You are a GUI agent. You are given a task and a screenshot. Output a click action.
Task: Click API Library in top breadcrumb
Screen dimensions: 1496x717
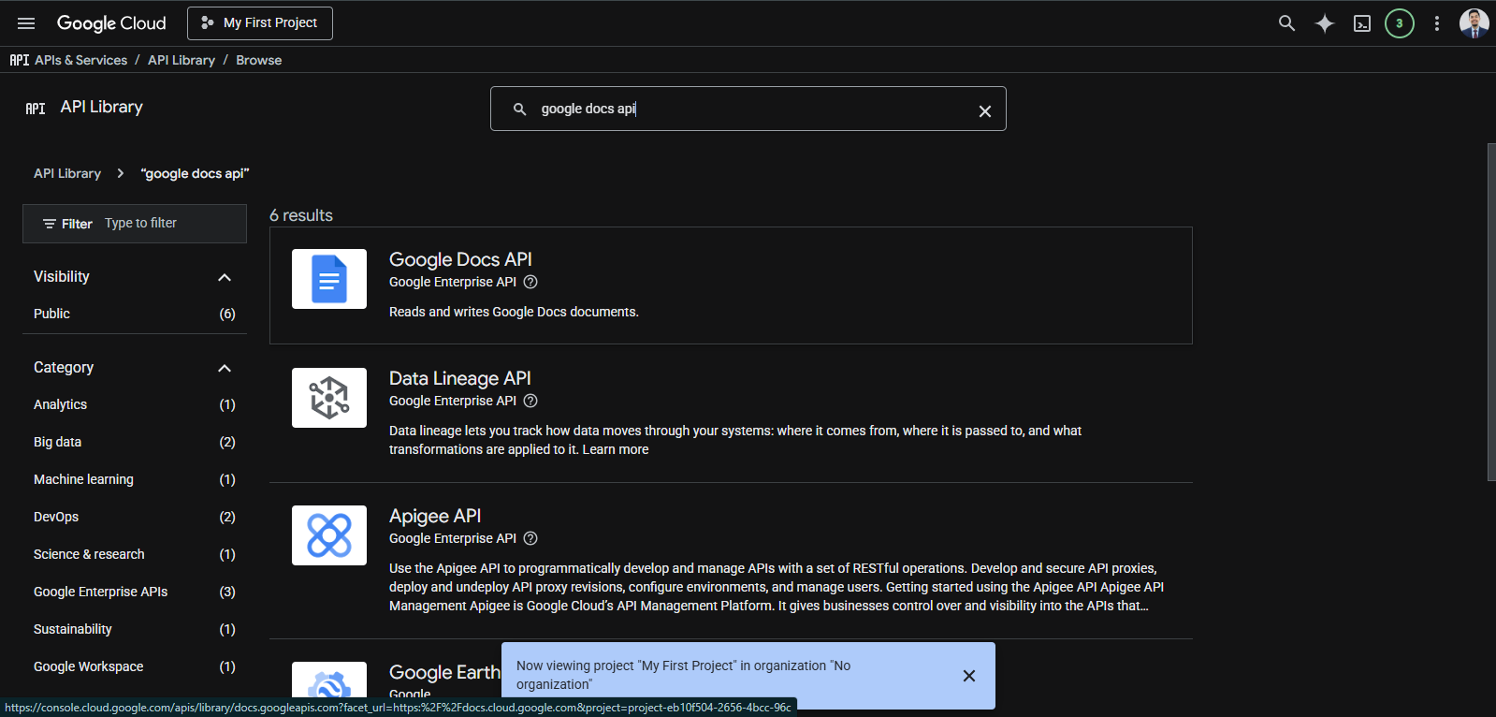pyautogui.click(x=182, y=60)
